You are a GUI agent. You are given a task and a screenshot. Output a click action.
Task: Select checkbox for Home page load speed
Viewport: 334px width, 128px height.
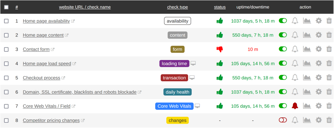[x=6, y=63]
